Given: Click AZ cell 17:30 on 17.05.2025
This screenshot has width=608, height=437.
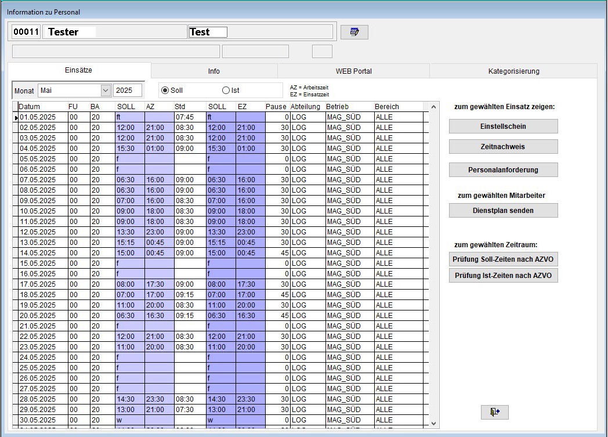Looking at the screenshot, I should 159,284.
